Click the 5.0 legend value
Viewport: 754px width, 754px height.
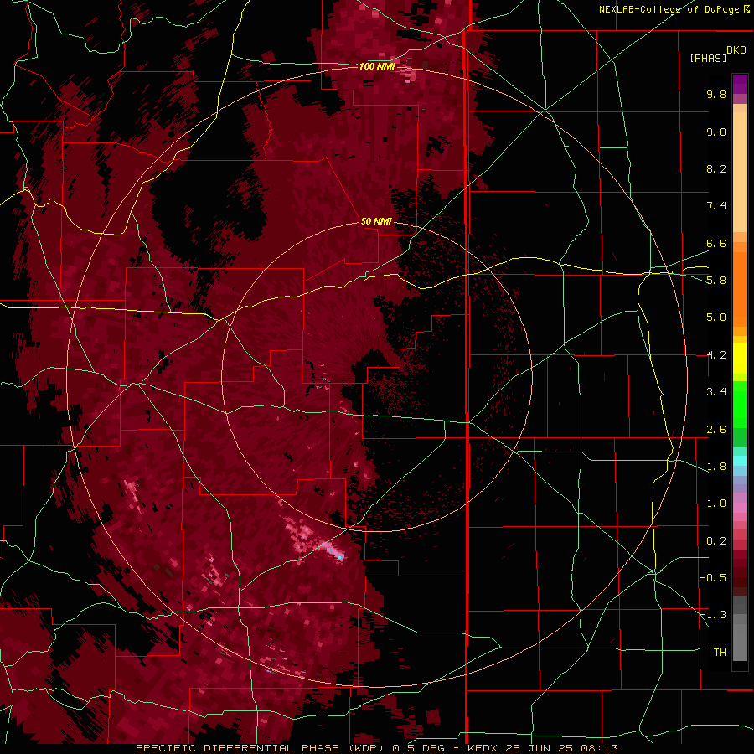coord(716,318)
